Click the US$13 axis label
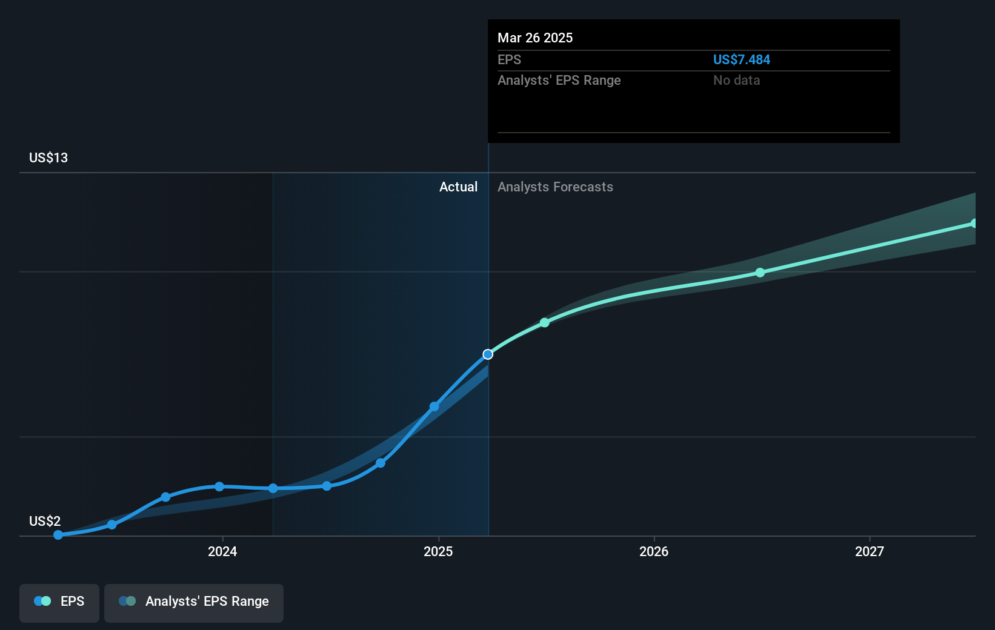995x630 pixels. pos(48,157)
